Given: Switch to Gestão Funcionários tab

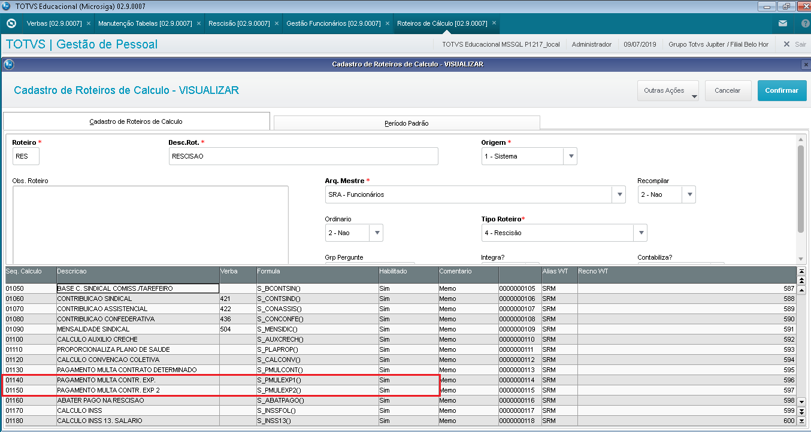Looking at the screenshot, I should coord(334,23).
